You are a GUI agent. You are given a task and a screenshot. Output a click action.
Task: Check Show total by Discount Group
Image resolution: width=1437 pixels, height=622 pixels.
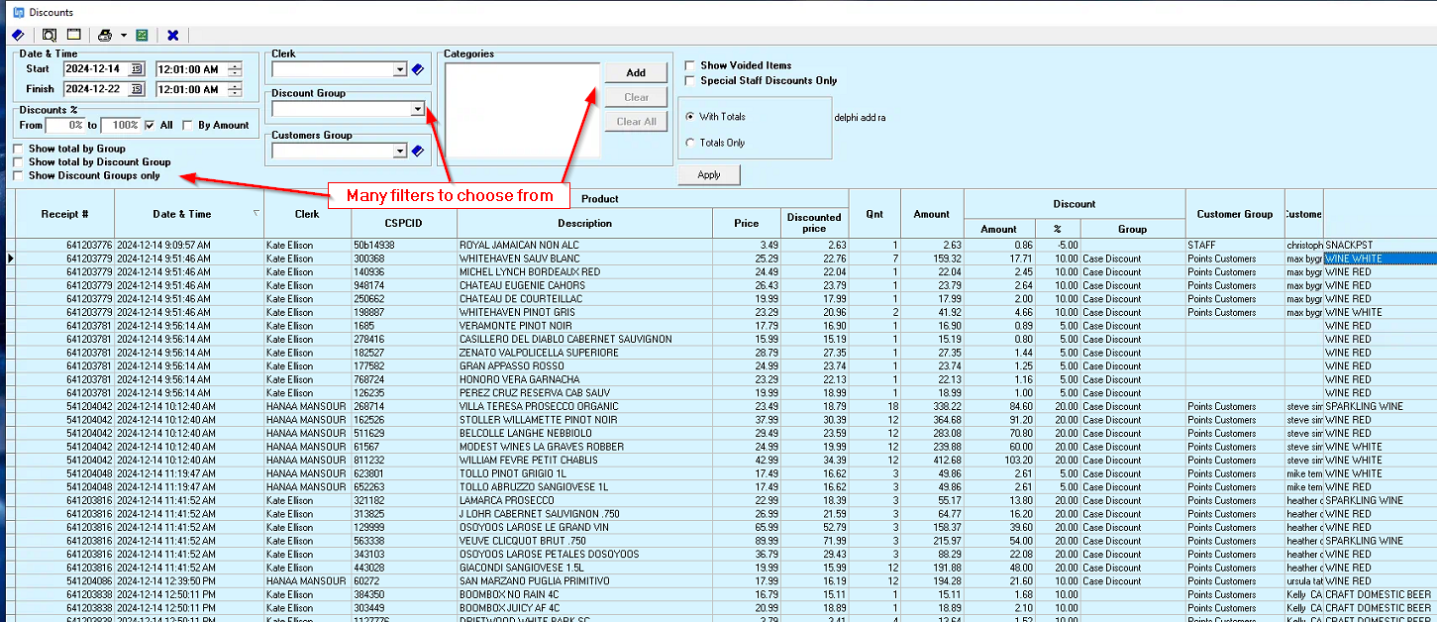coord(20,161)
